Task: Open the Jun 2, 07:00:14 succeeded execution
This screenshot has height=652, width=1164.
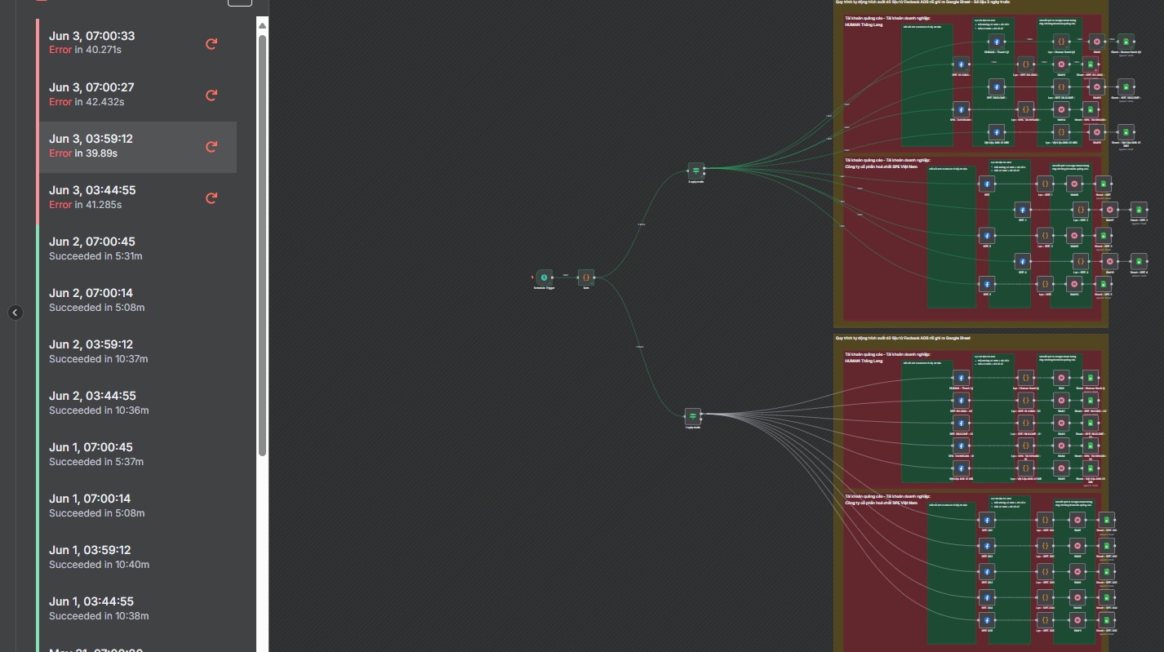Action: (x=137, y=300)
